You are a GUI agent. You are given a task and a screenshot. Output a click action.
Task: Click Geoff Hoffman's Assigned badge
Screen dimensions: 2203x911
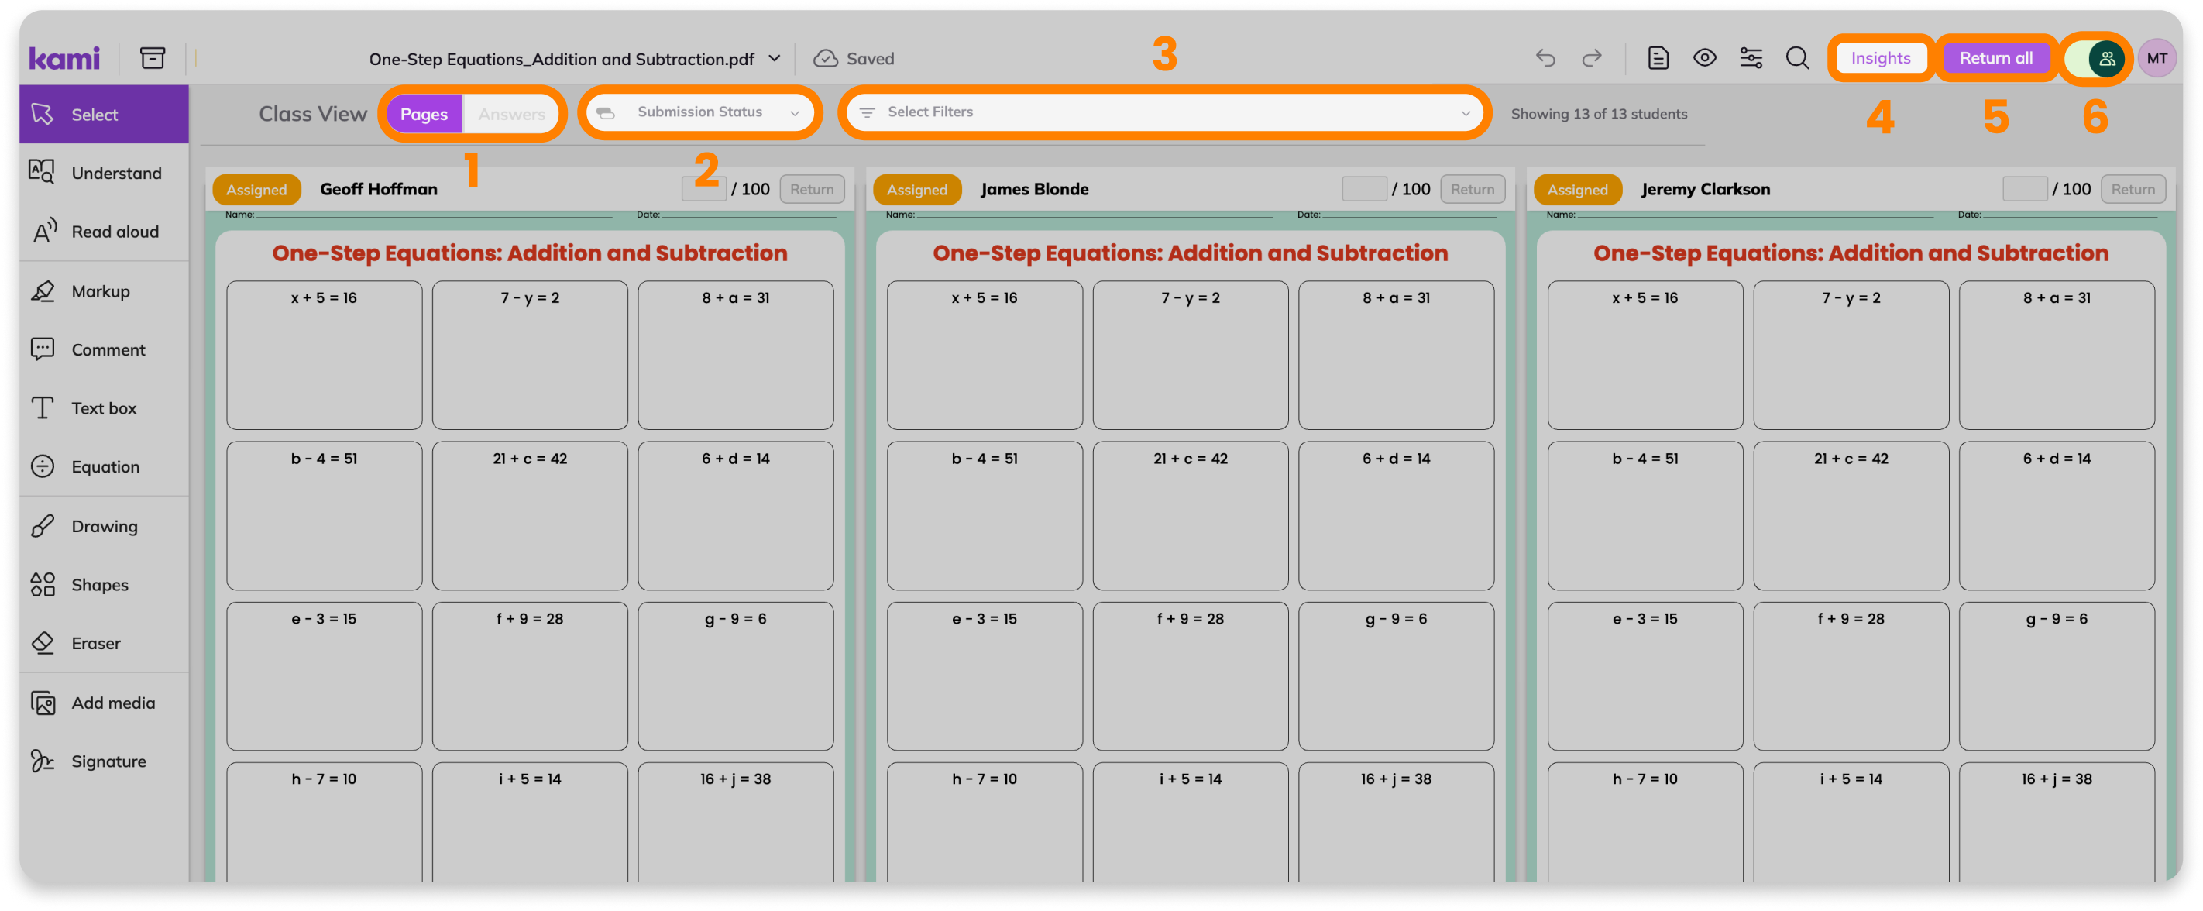tap(256, 189)
